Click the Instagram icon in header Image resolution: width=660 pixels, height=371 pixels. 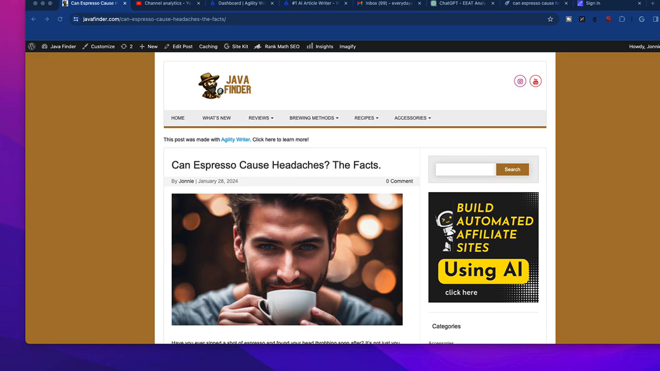(x=520, y=81)
